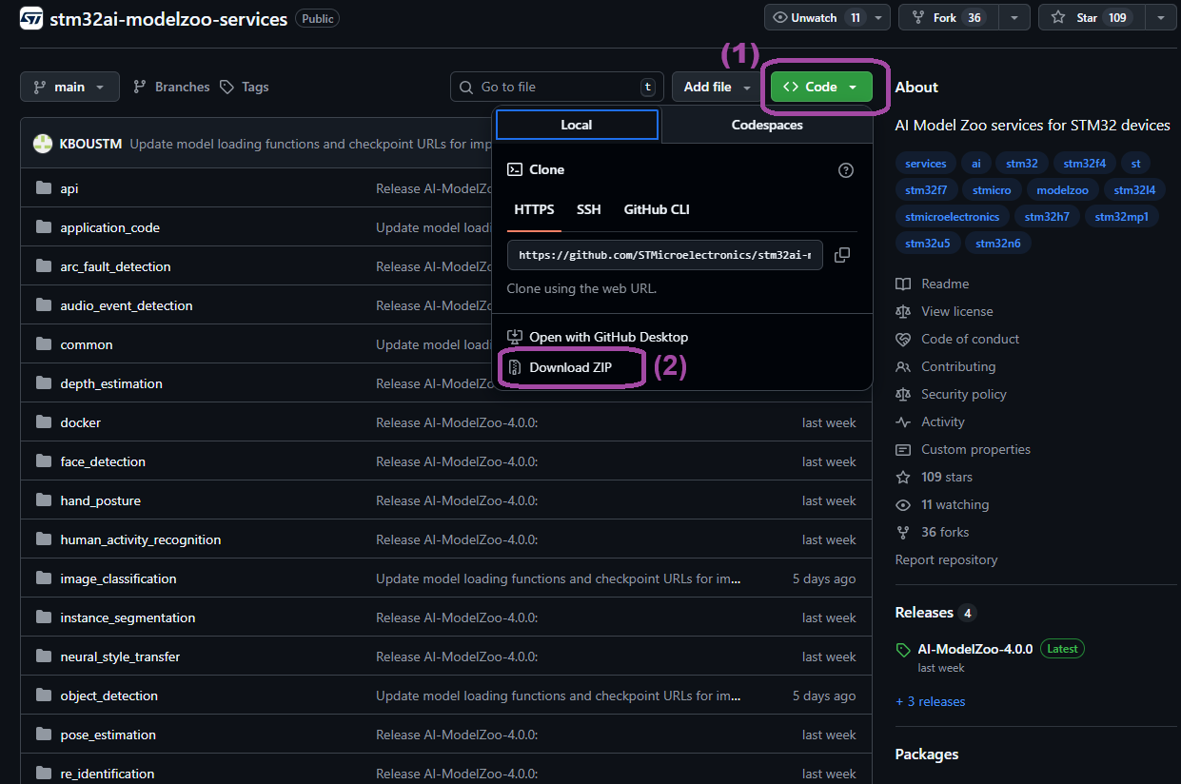1181x784 pixels.
Task: Click the stm32f4 topic tag
Action: [x=1085, y=164]
